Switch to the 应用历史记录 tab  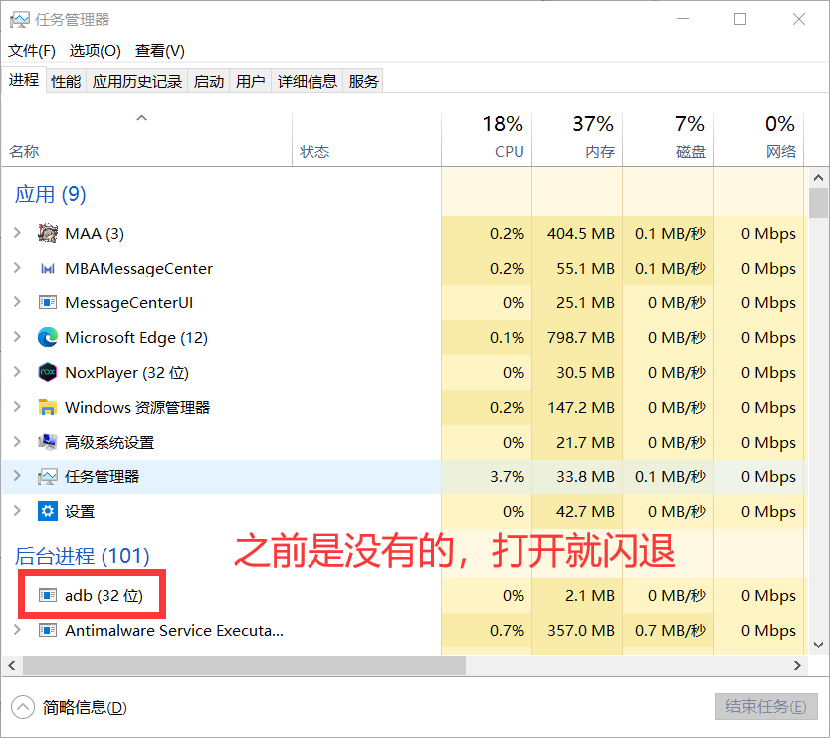(137, 81)
